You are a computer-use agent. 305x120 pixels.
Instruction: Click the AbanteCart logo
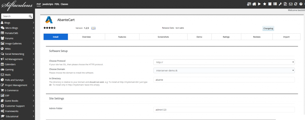click(49, 20)
